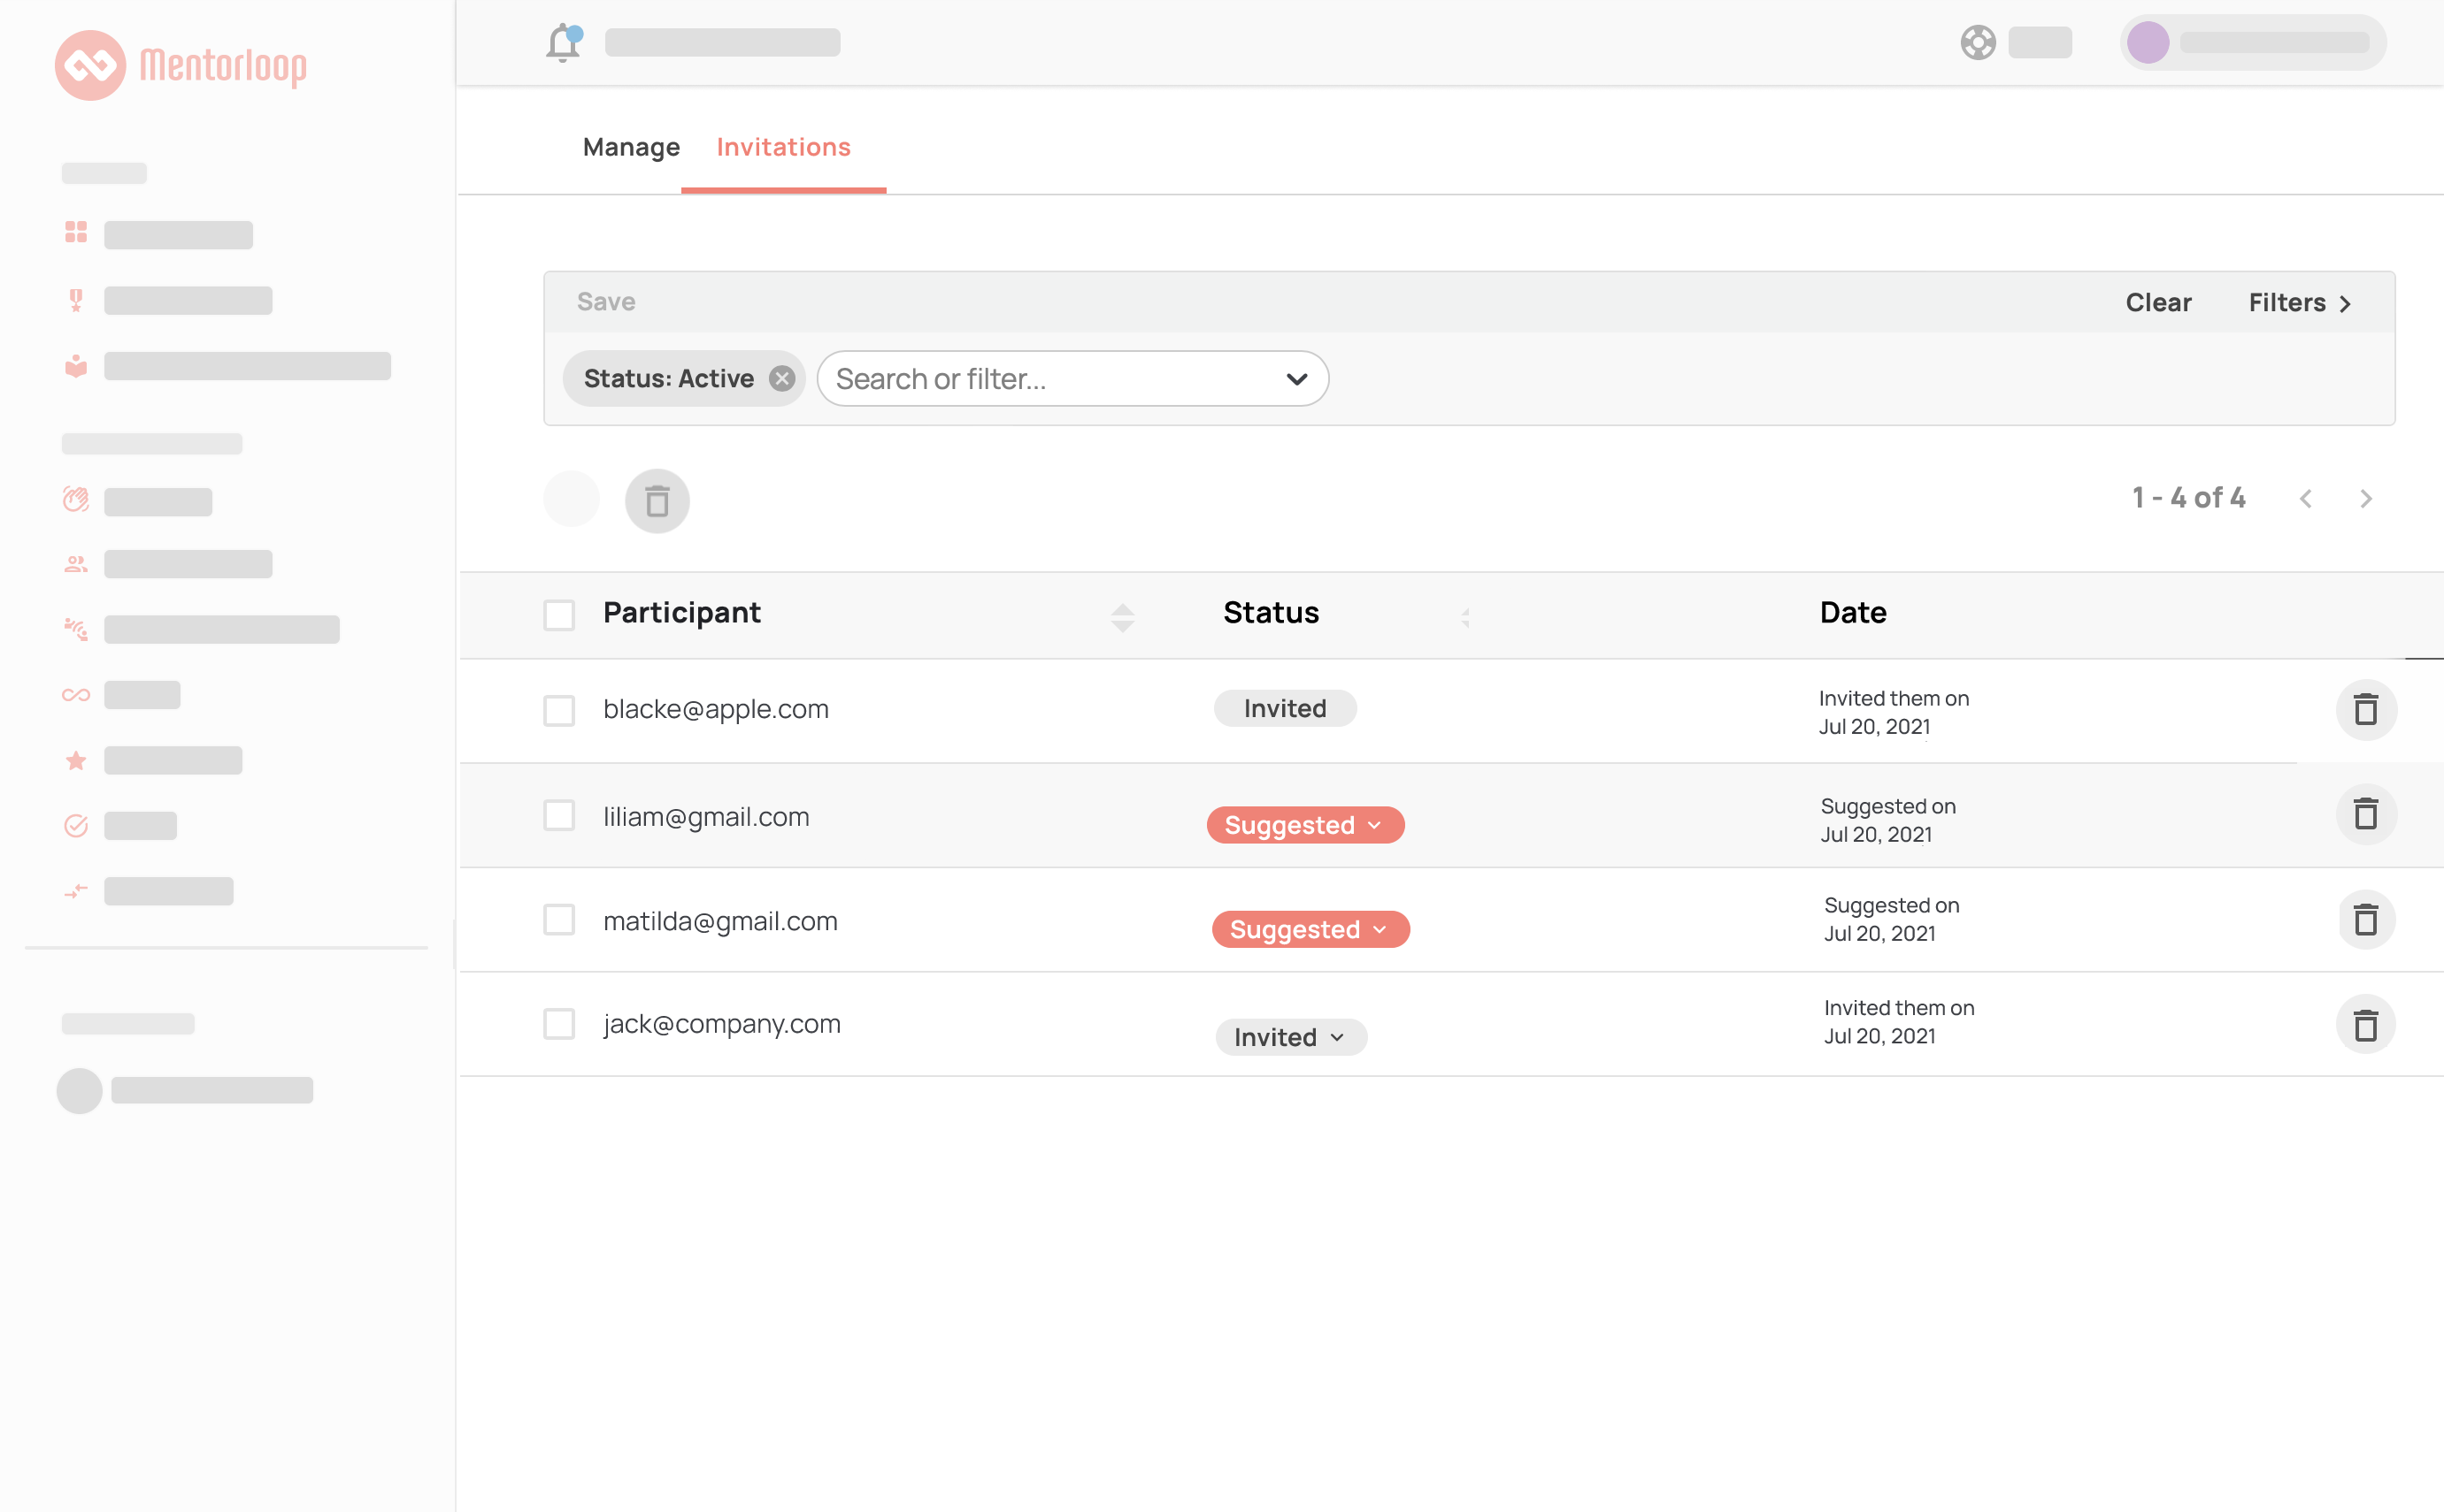The width and height of the screenshot is (2444, 1512).
Task: Click the date for blacke@apple.com row
Action: coord(1894,712)
